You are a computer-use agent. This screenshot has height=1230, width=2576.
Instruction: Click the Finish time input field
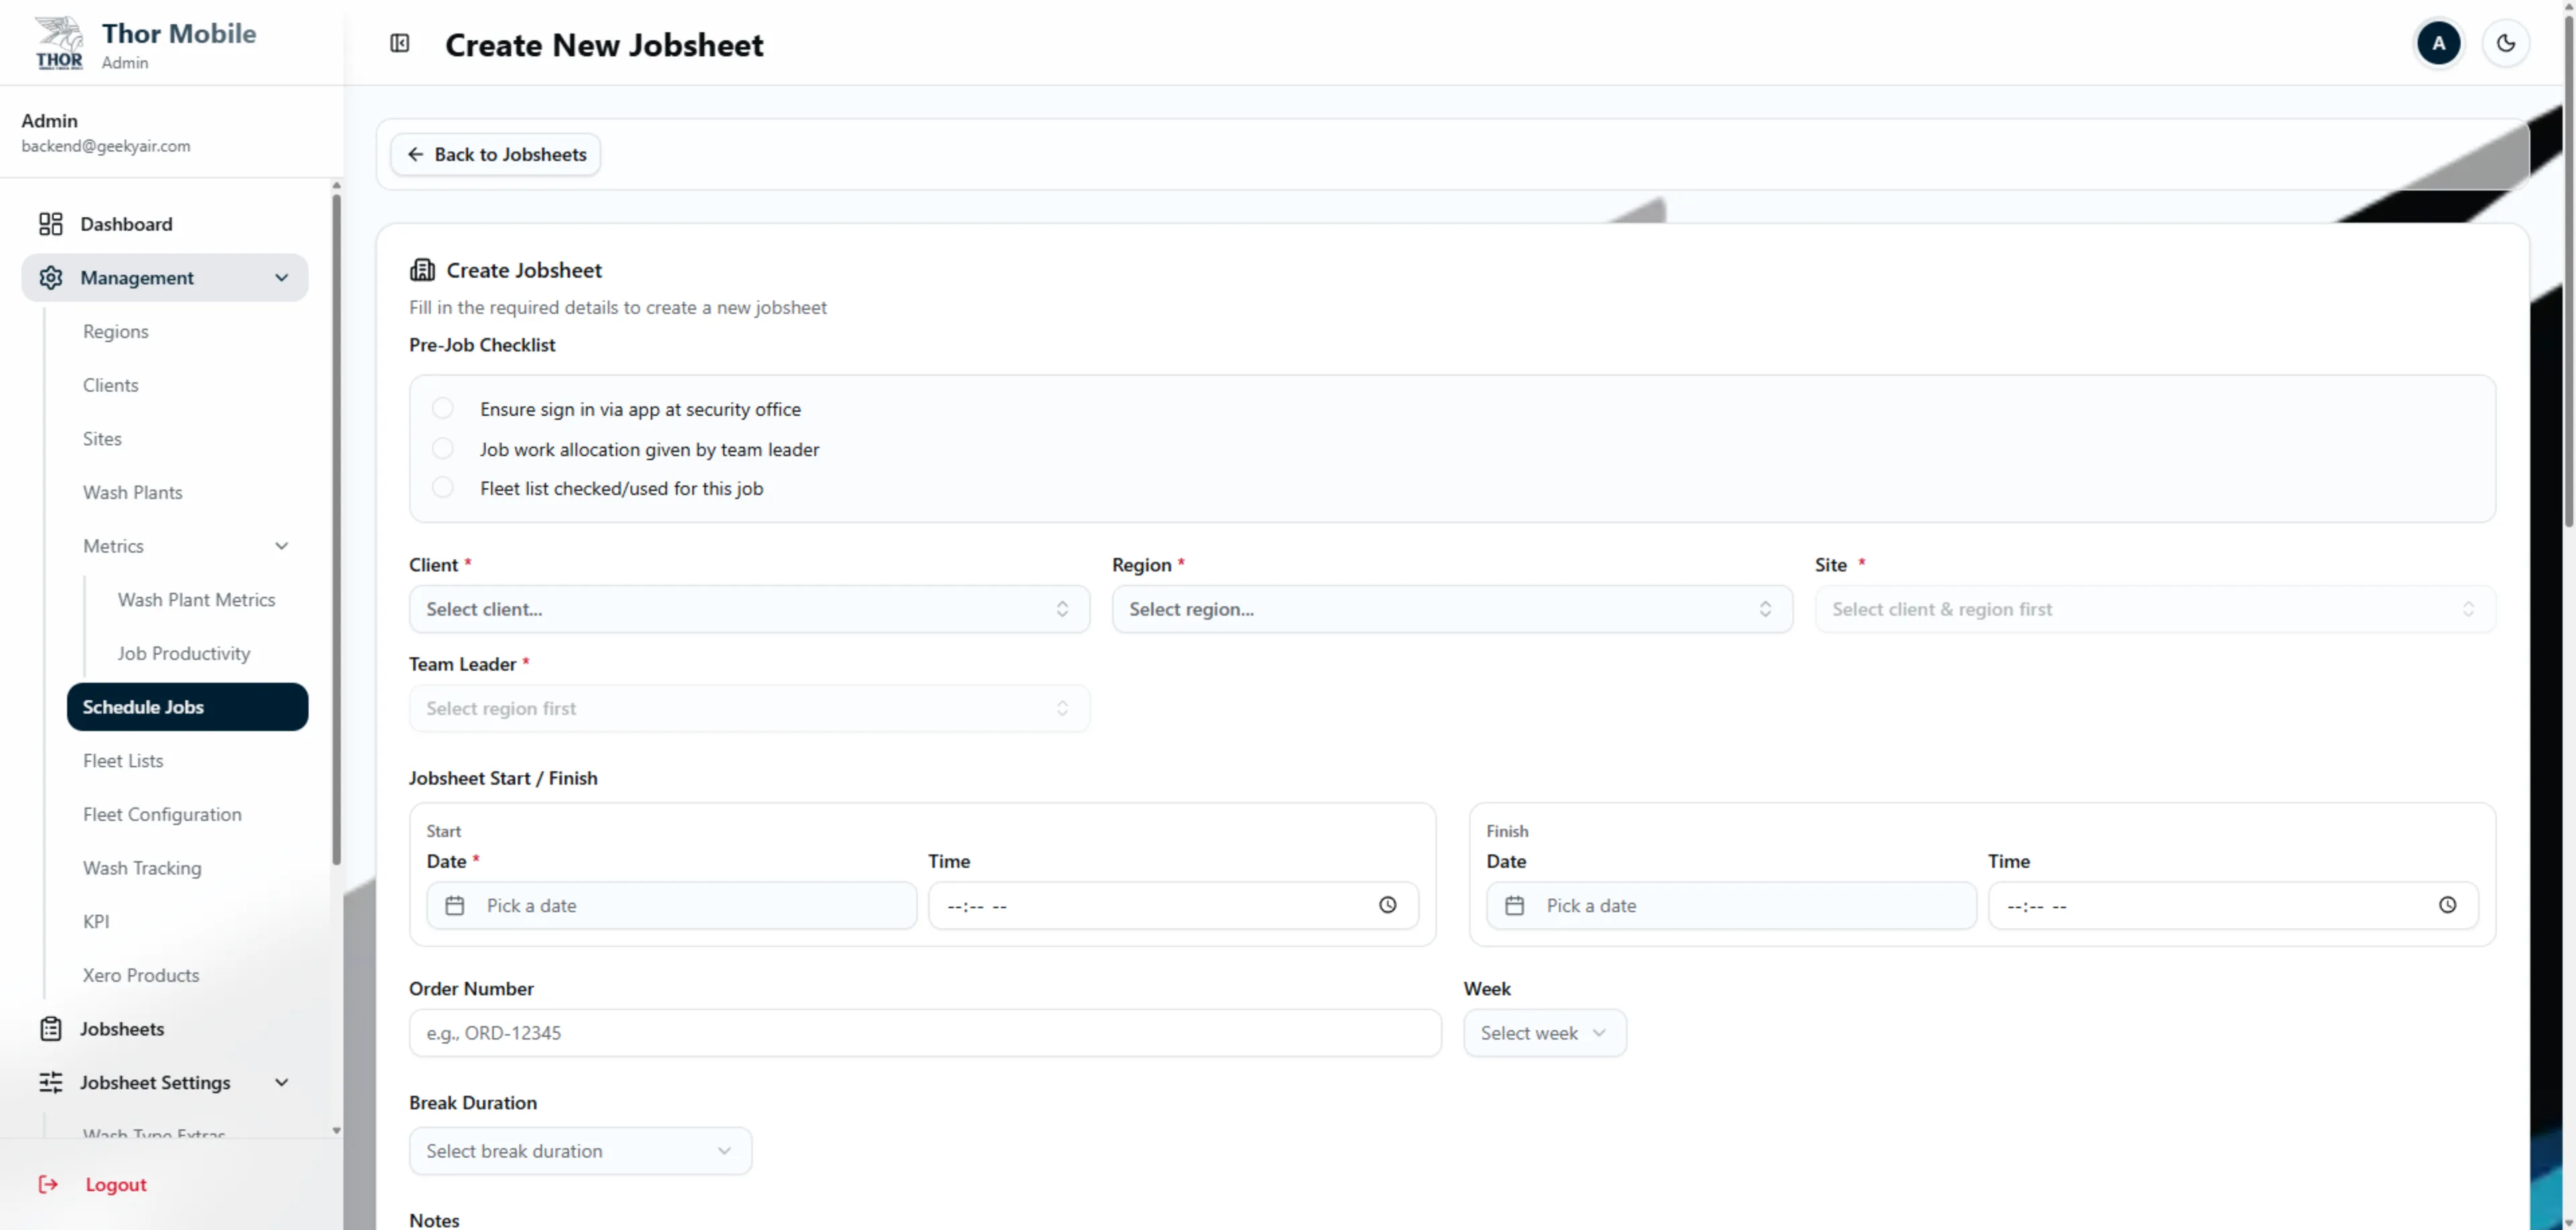pos(2233,906)
